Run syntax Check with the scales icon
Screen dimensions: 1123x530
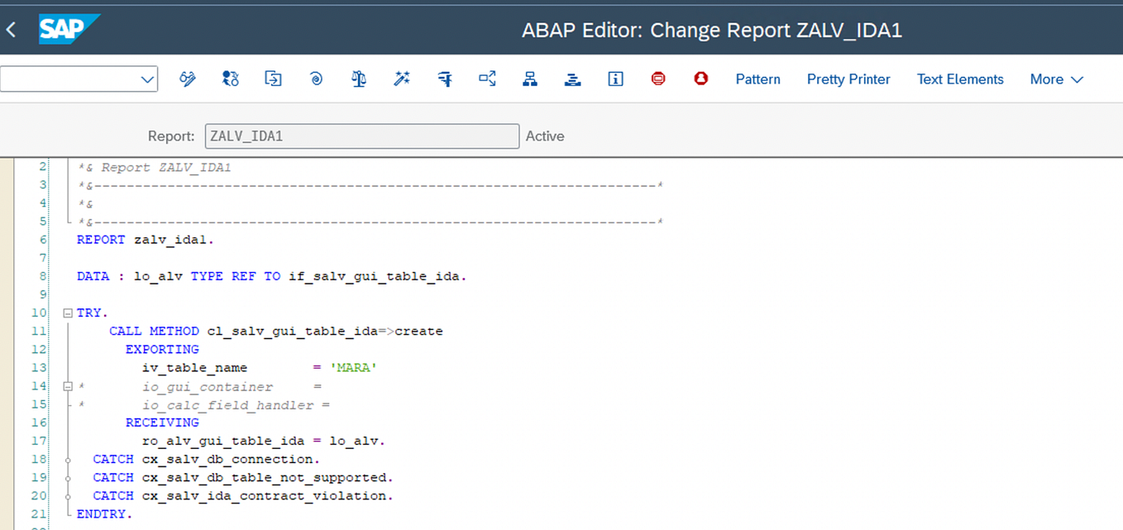[359, 79]
